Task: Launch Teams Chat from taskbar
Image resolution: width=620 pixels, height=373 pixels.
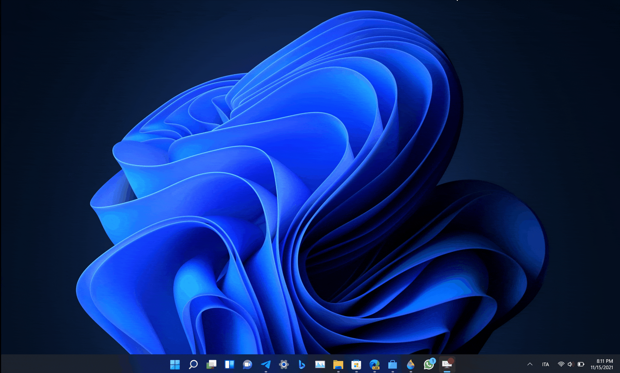Action: pos(247,364)
